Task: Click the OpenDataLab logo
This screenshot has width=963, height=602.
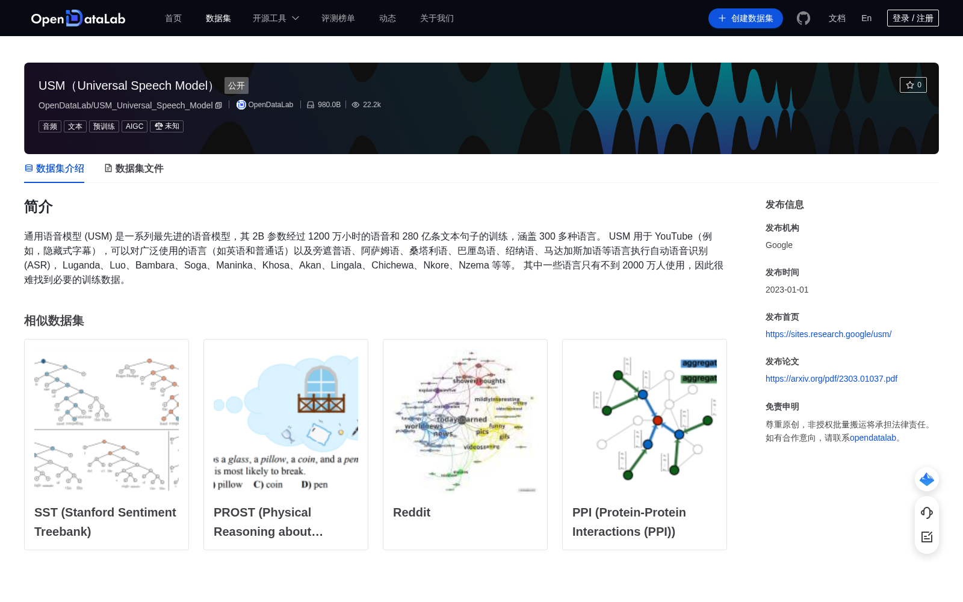Action: pyautogui.click(x=78, y=18)
